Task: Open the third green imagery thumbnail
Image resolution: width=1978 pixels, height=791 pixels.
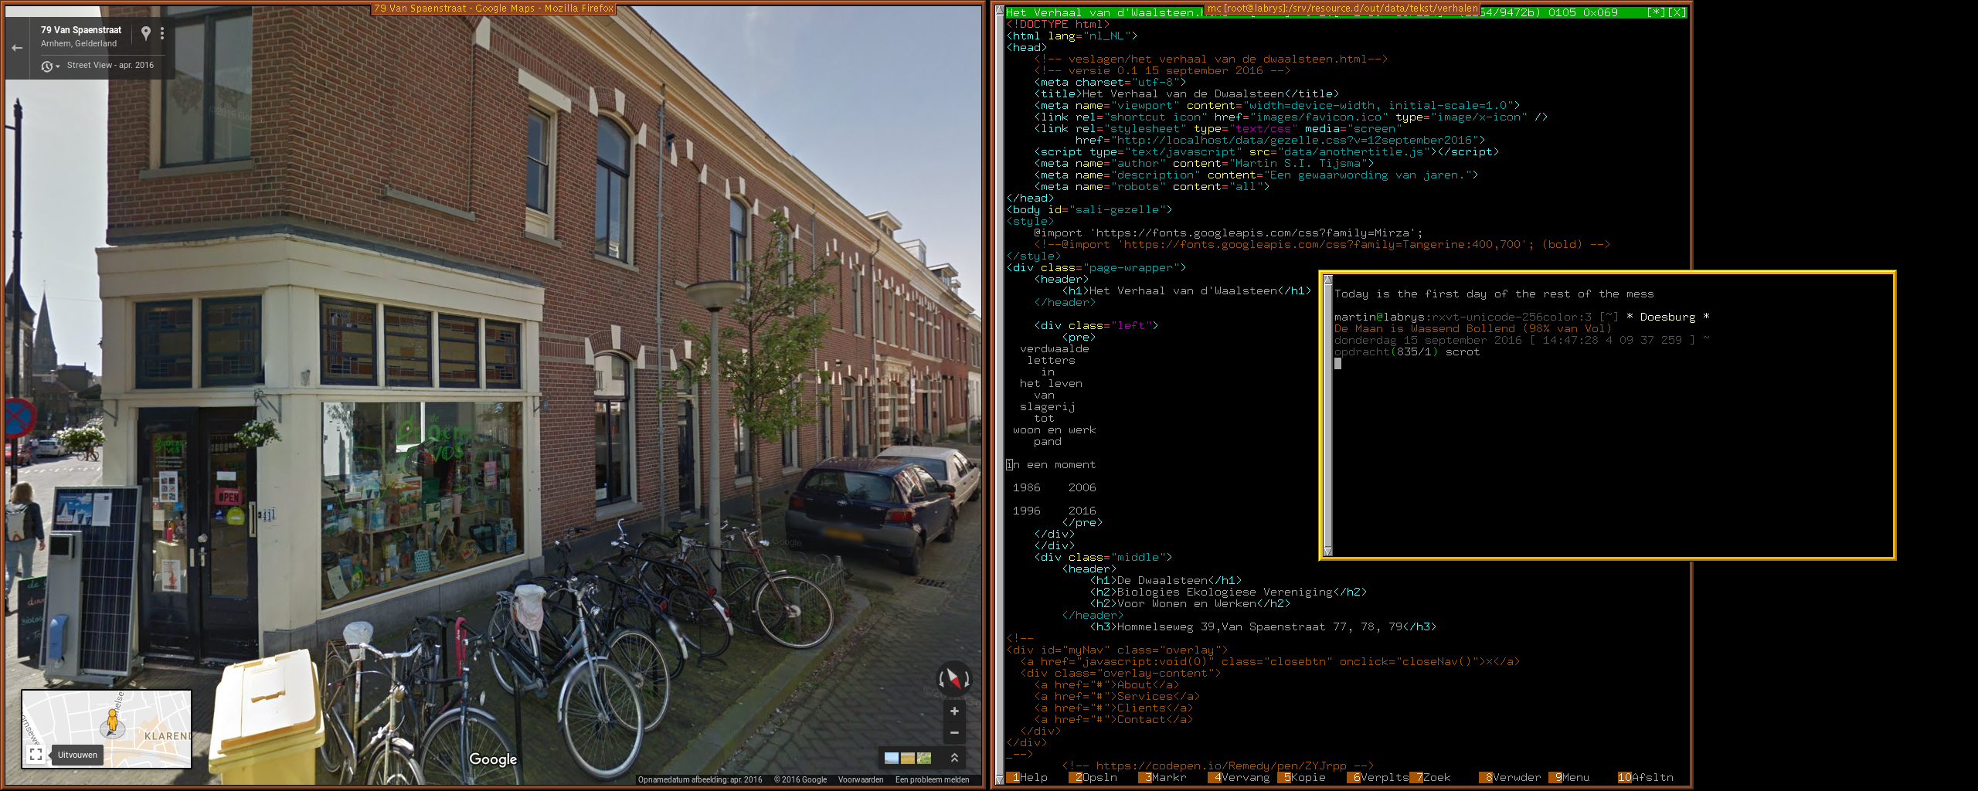Action: click(923, 758)
